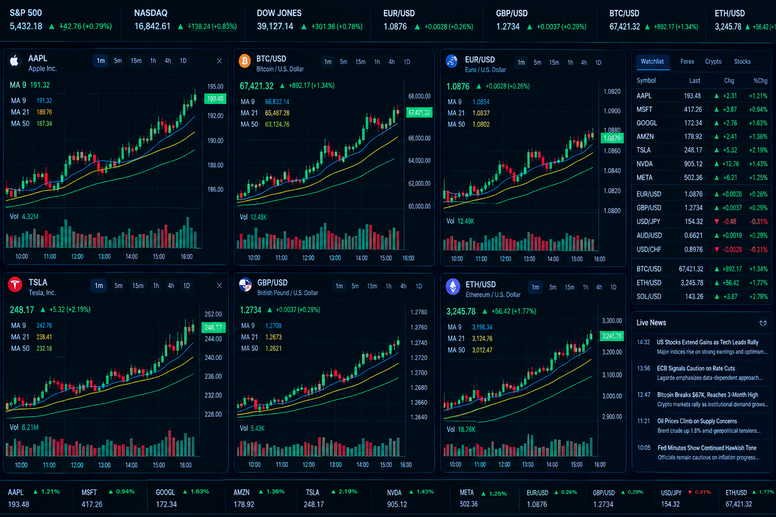Close the AAPL chart panel with its X
This screenshot has width=776, height=517.
click(219, 61)
